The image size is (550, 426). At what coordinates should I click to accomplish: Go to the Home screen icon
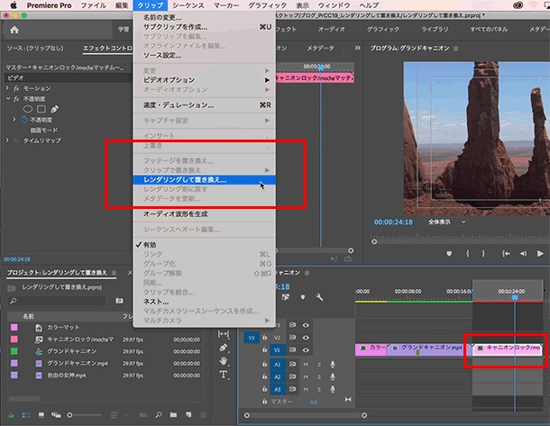(x=14, y=30)
